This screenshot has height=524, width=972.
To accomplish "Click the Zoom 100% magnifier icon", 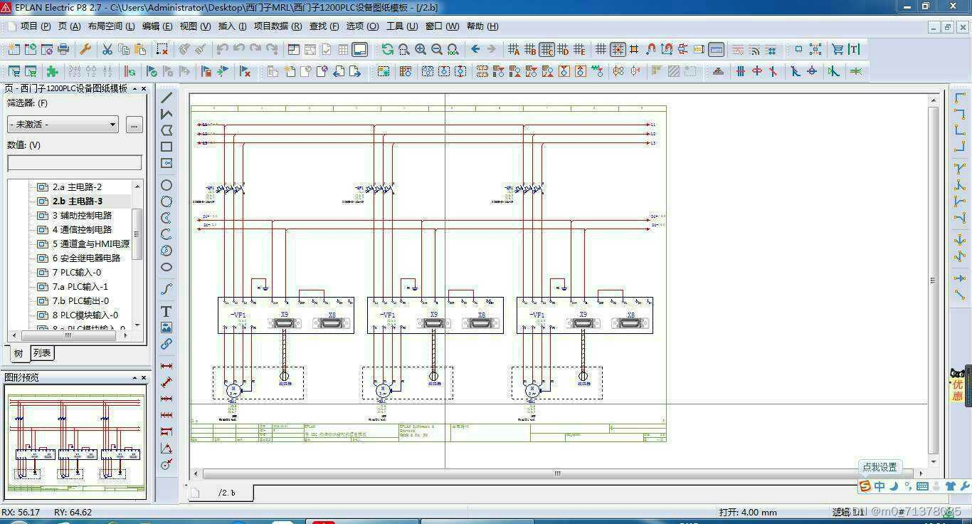I will point(453,49).
